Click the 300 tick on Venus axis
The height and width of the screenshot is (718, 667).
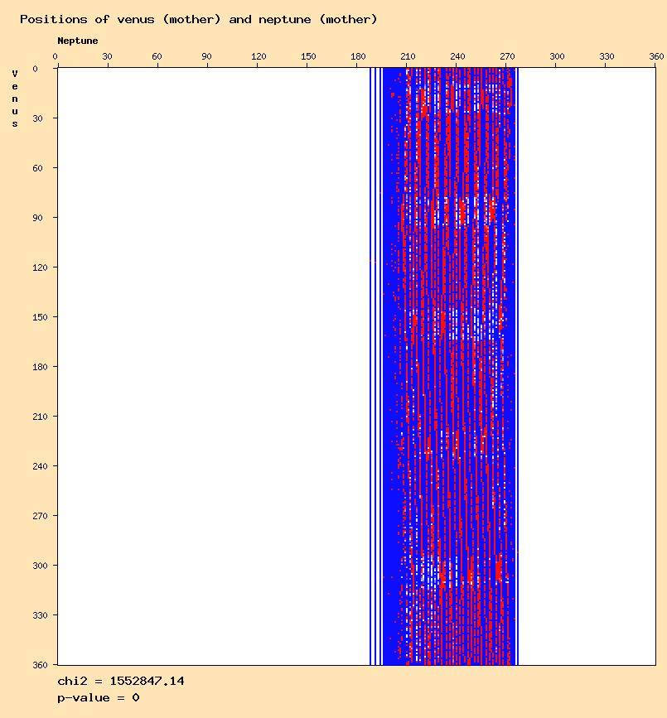click(40, 566)
